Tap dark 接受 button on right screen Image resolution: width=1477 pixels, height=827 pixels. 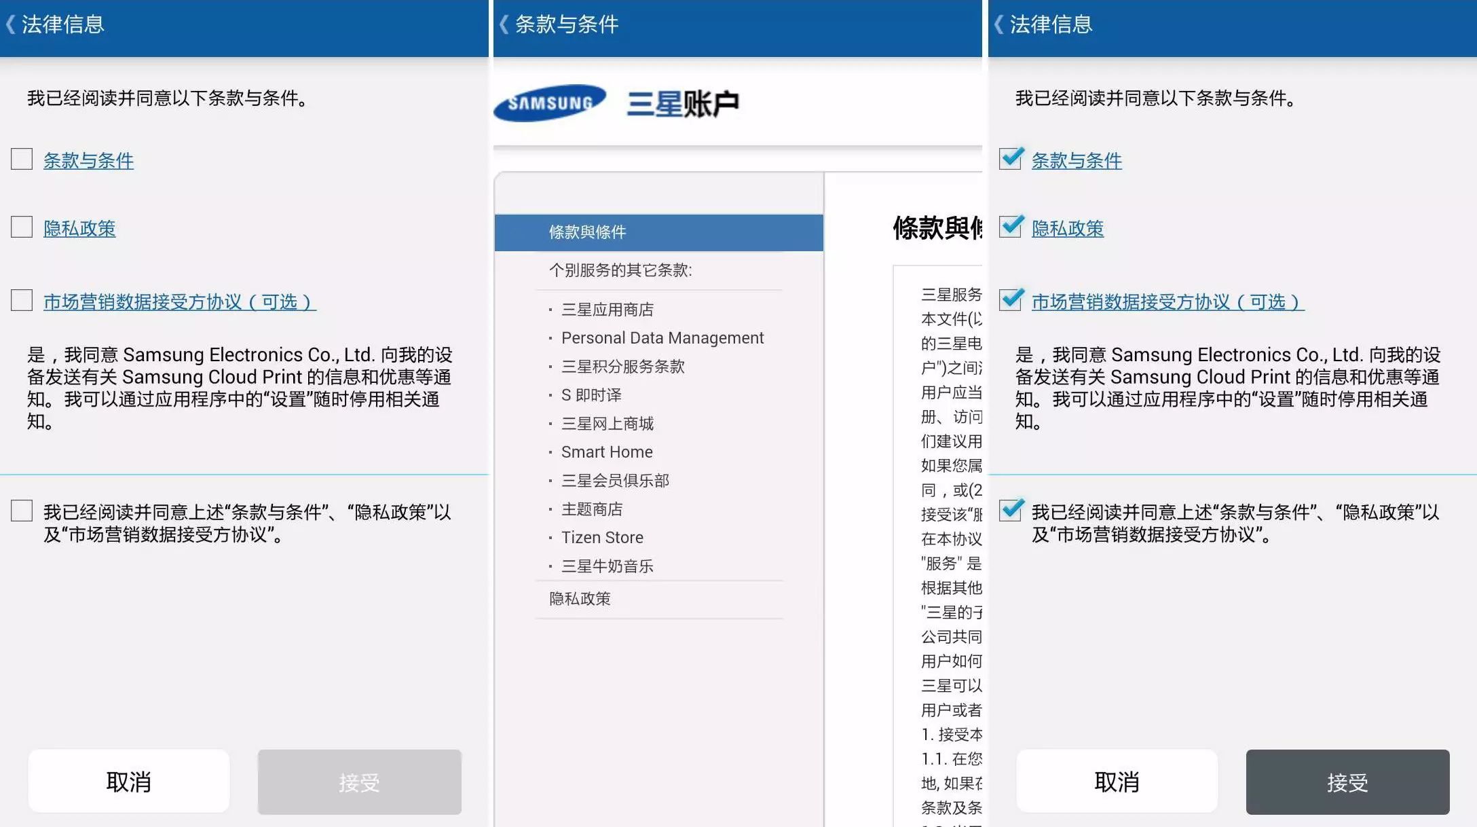tap(1348, 782)
